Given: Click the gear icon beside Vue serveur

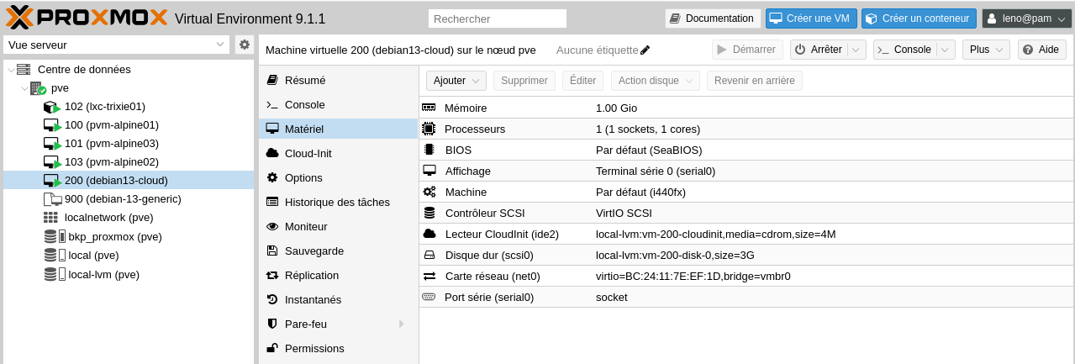Looking at the screenshot, I should pyautogui.click(x=245, y=45).
